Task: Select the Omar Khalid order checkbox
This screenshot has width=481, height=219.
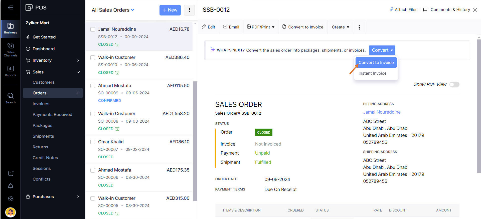Action: (93, 142)
